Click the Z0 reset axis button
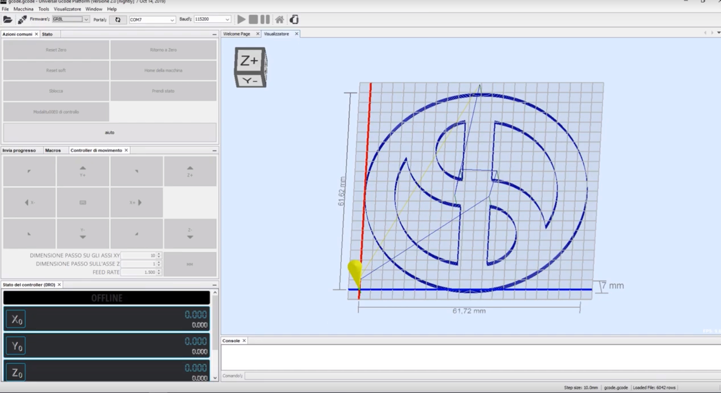This screenshot has height=393, width=721. [16, 373]
